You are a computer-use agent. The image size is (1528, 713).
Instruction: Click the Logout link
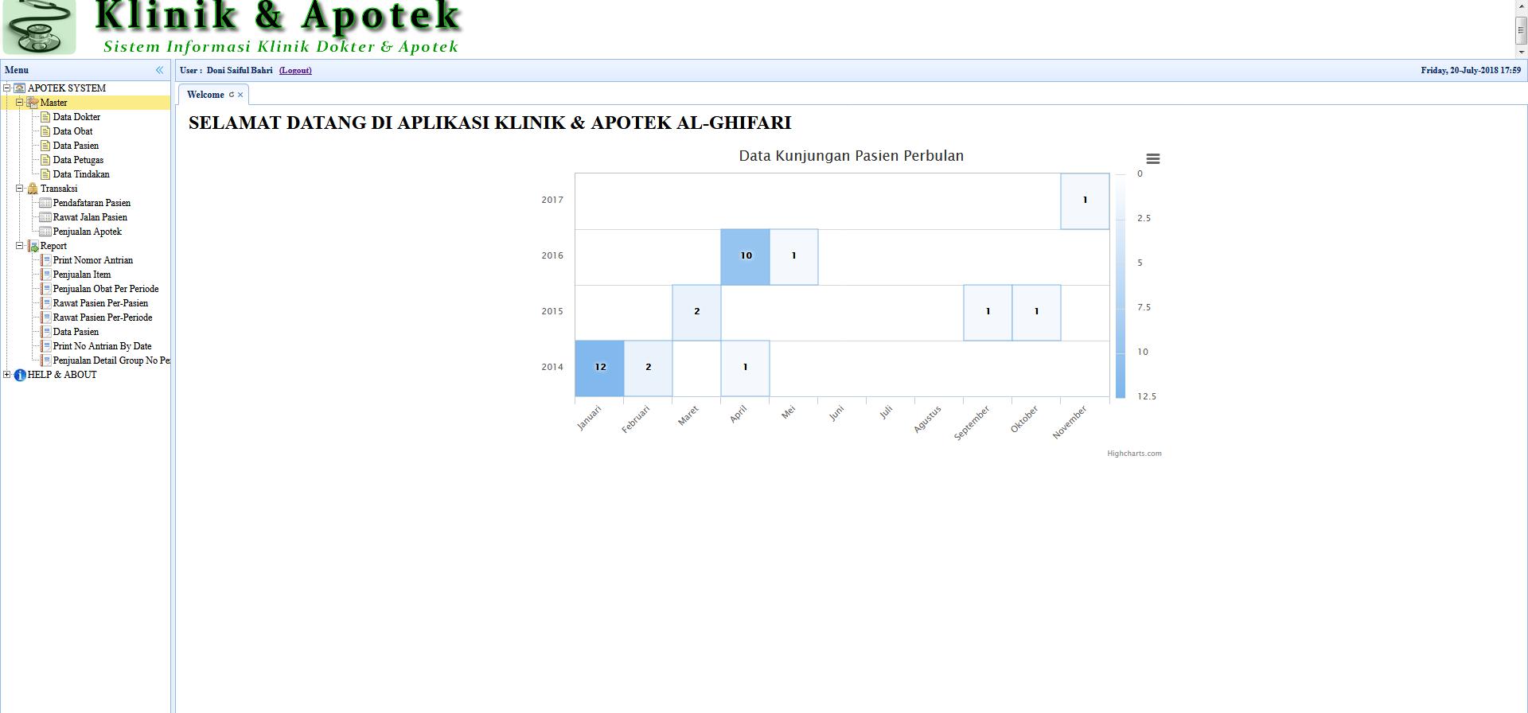295,71
